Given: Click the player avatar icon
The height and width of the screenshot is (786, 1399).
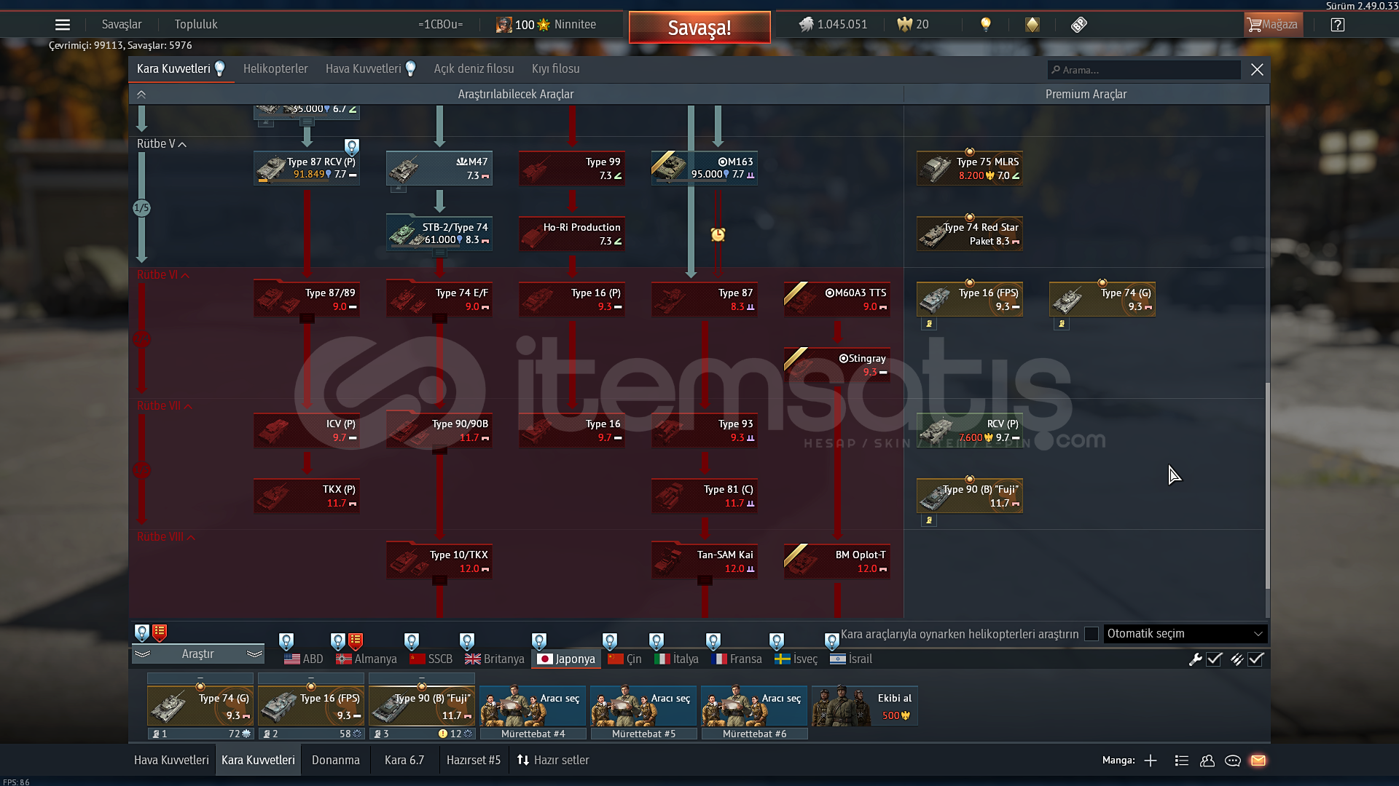Looking at the screenshot, I should click(x=503, y=25).
